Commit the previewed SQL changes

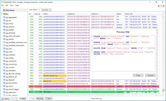coord(150,75)
